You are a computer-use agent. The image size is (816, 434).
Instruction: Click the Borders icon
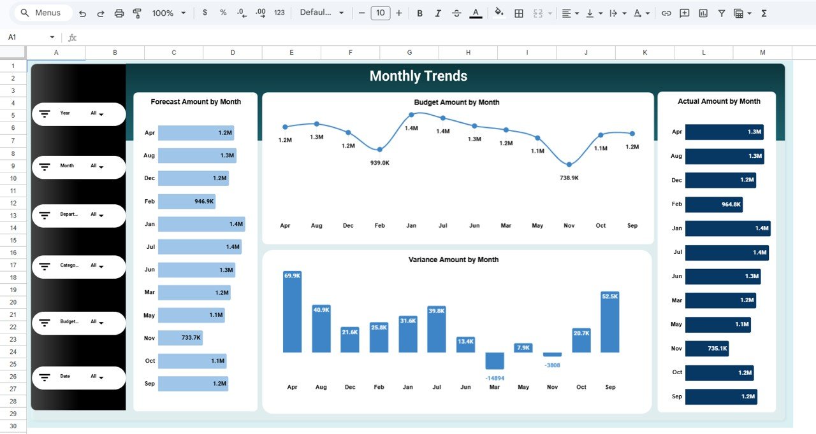click(x=519, y=13)
